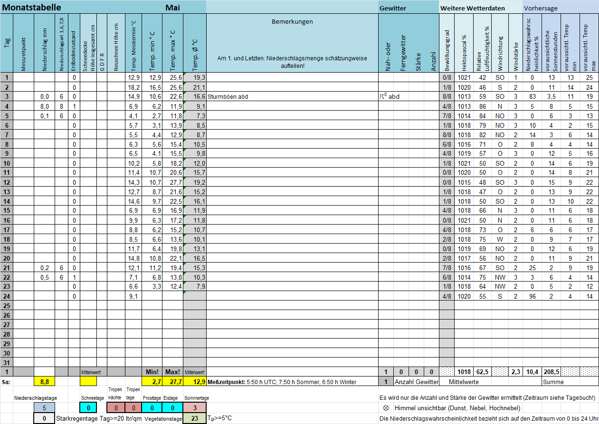
Task: Click the Eistage count box
Action: (172, 407)
